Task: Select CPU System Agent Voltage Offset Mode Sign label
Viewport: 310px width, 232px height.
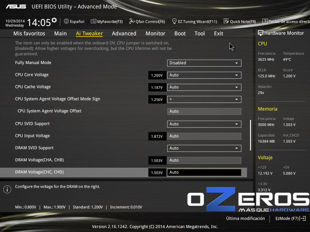Action: [58, 99]
